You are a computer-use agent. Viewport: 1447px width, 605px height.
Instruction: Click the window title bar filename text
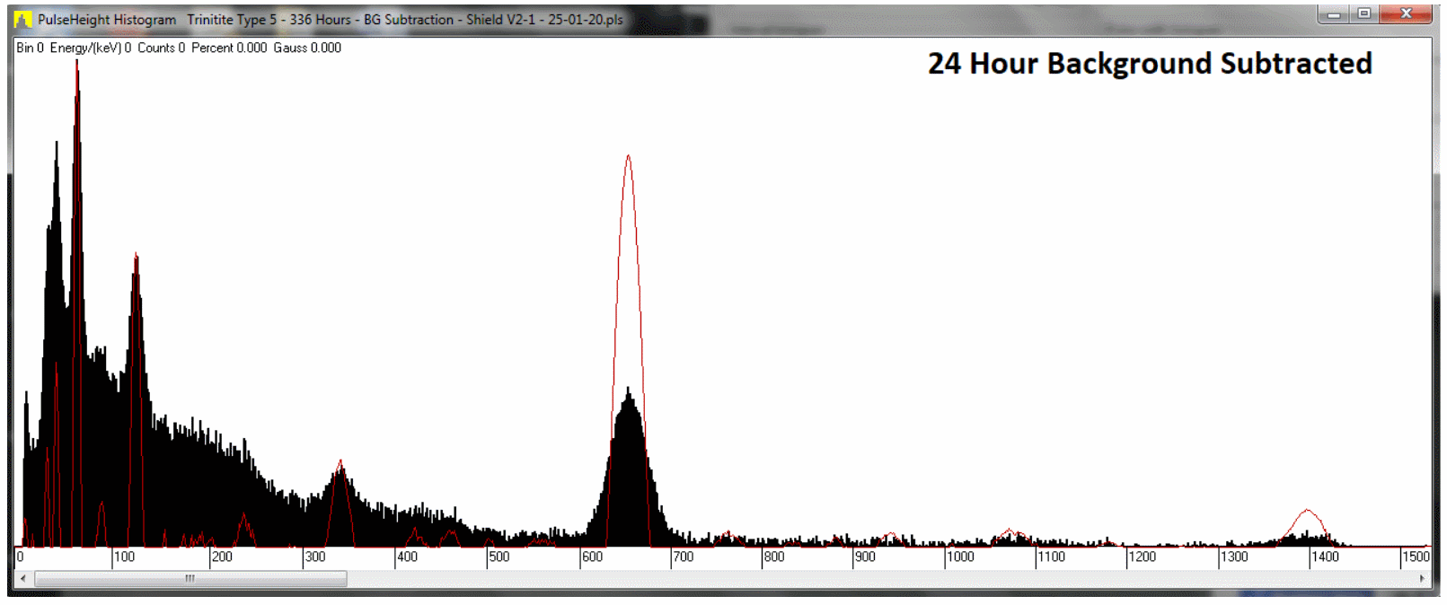coord(404,20)
